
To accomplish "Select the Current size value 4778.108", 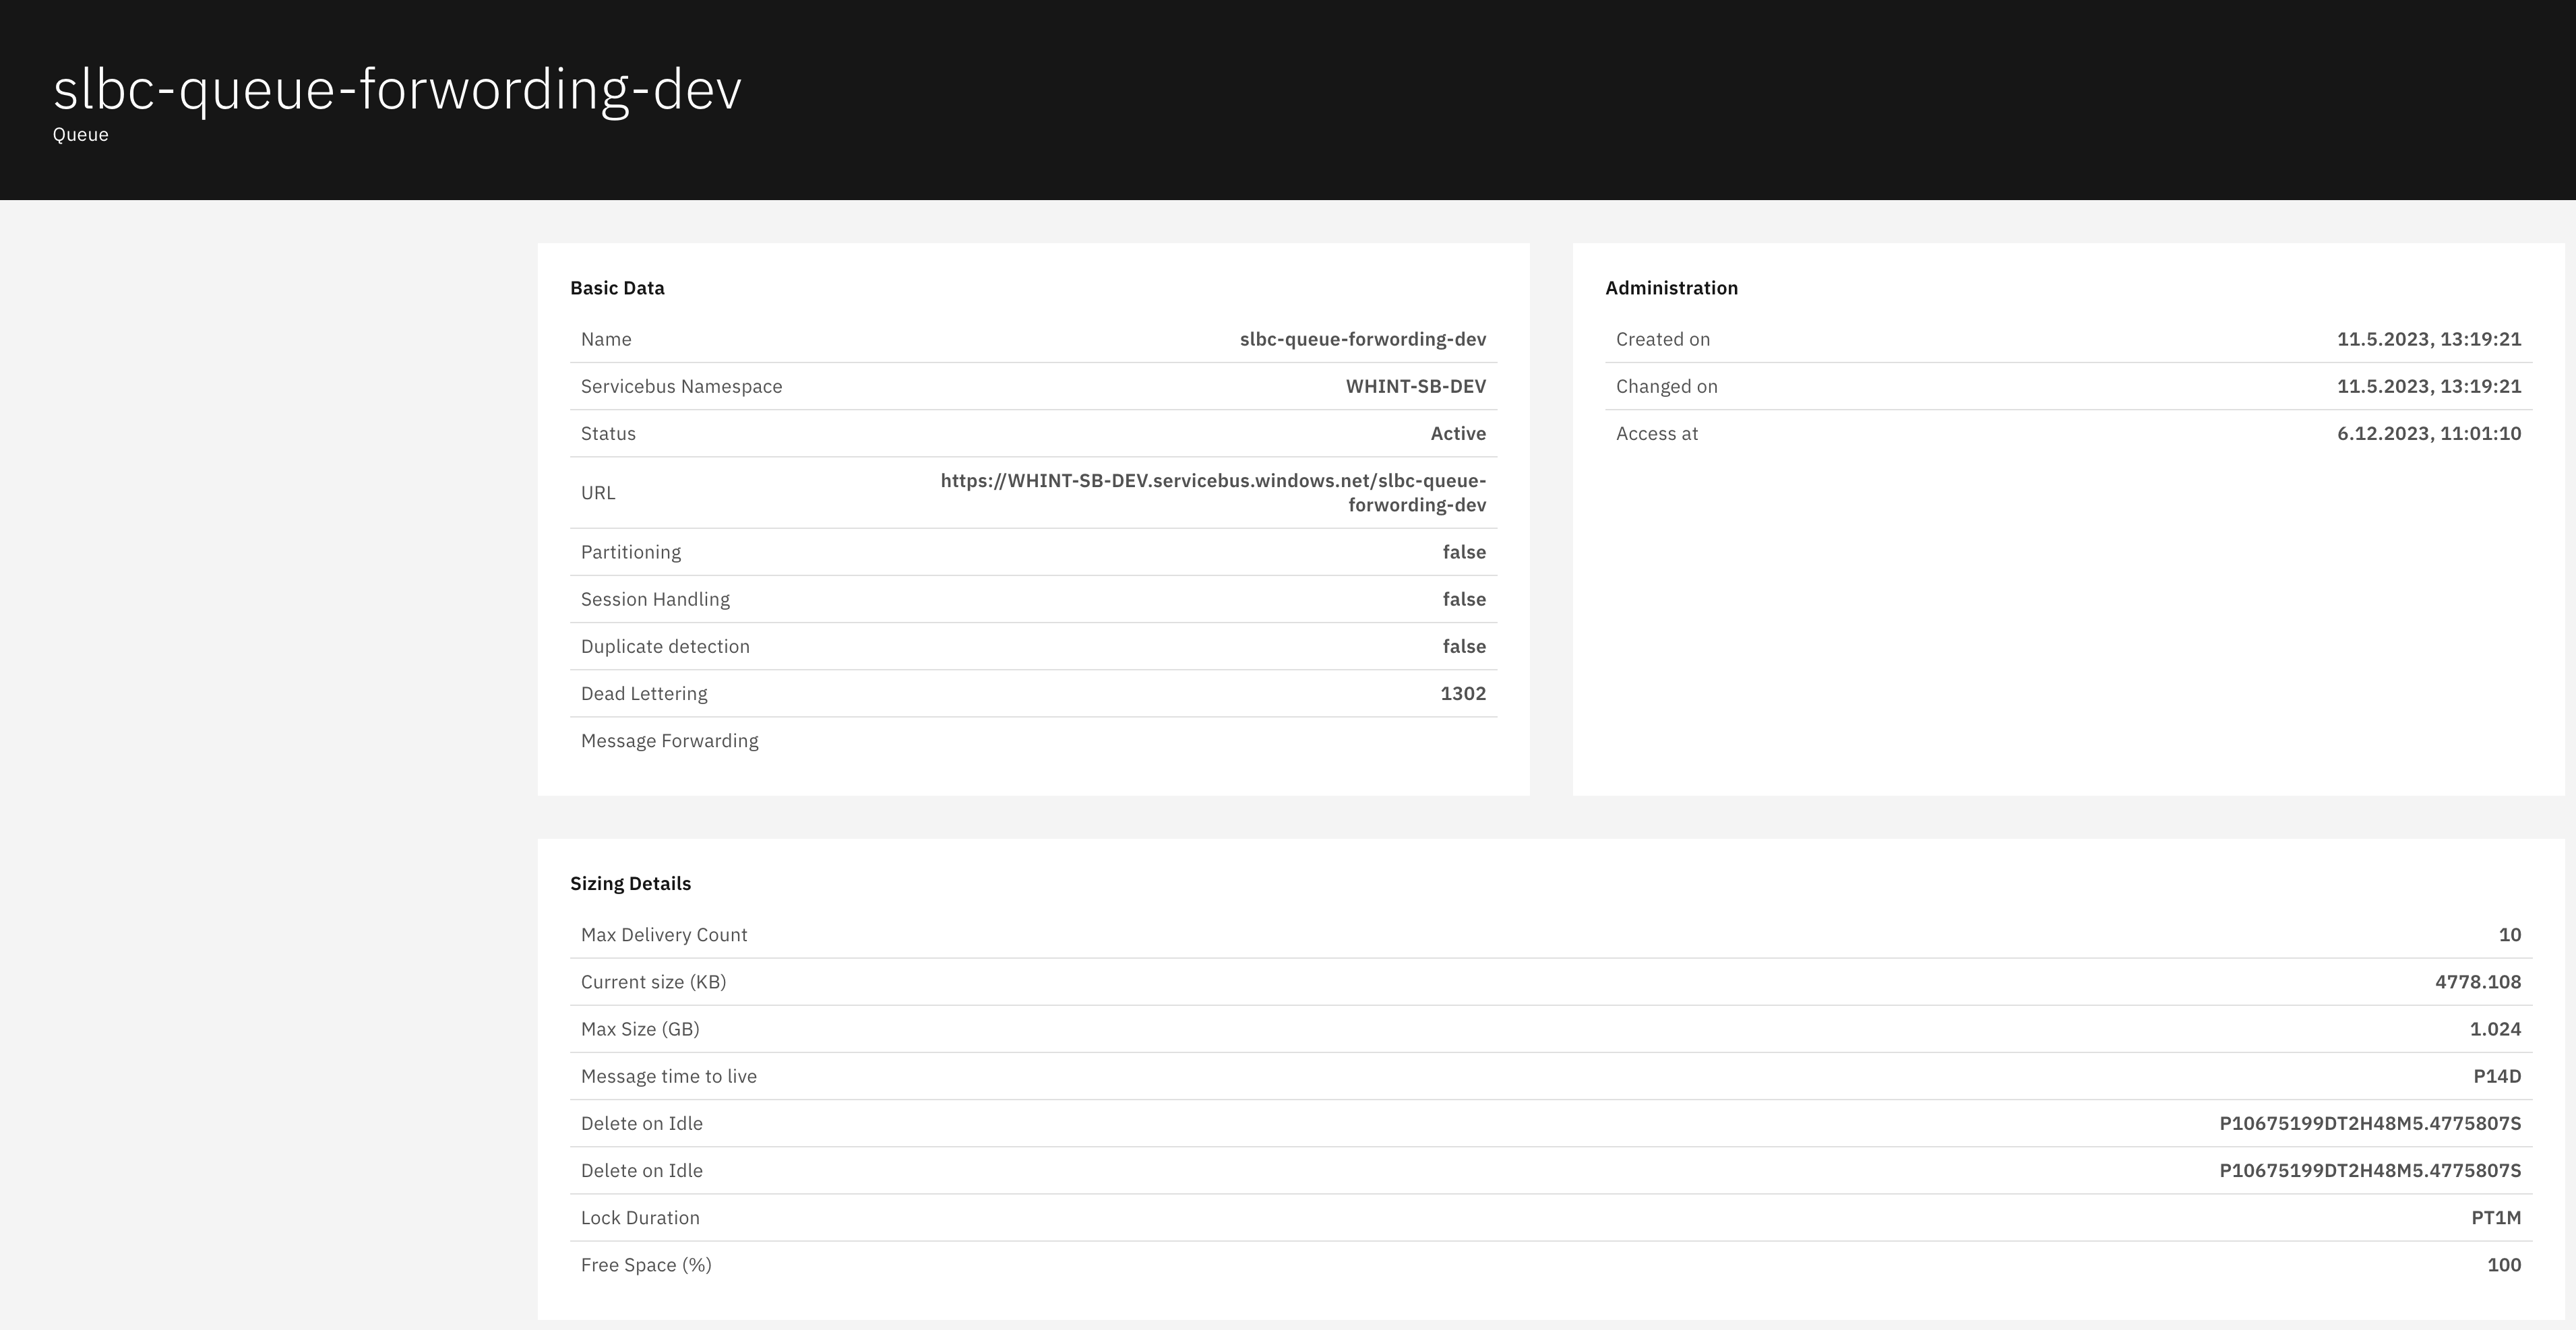I will [x=2477, y=982].
